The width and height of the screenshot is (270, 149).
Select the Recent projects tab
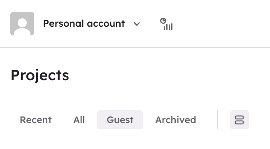(36, 120)
